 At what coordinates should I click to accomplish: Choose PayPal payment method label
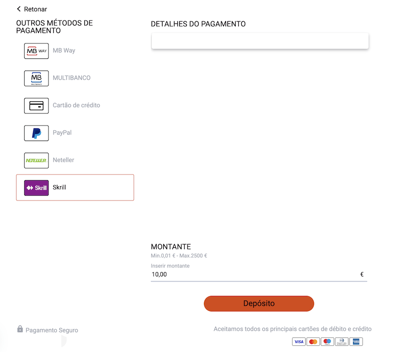[x=62, y=133]
